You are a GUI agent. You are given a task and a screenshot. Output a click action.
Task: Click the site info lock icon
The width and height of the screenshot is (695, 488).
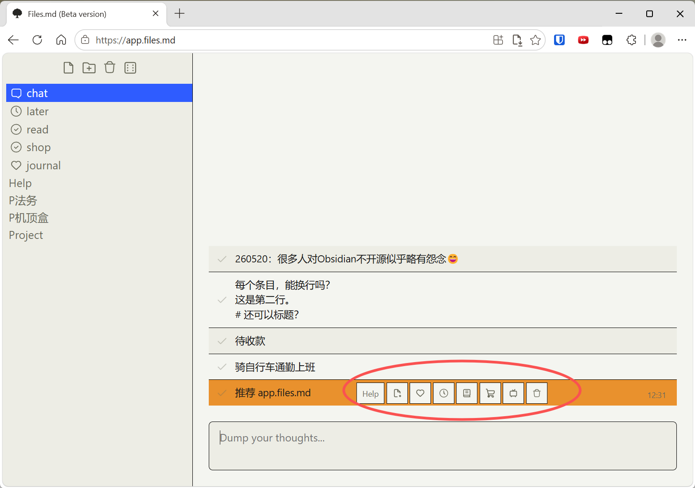tap(85, 40)
